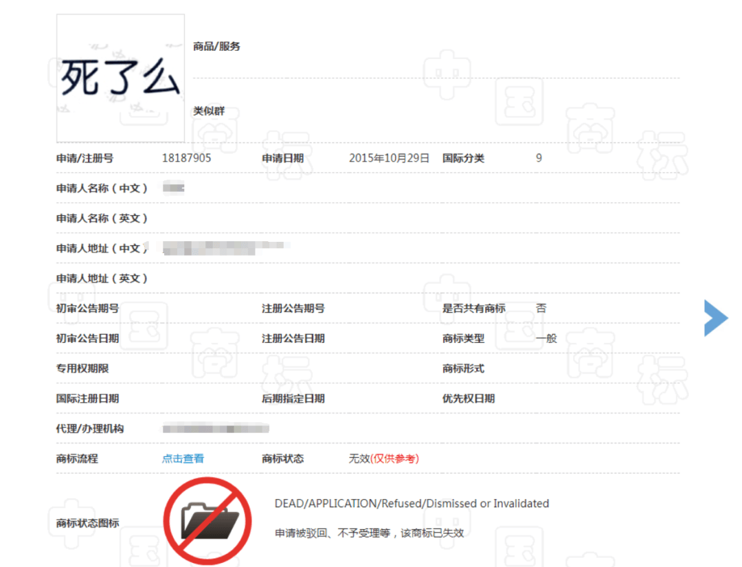Click the crossed-out folder status icon
Viewport: 742px width, 567px height.
pos(207,519)
